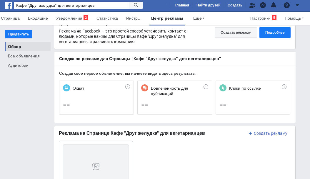Screen dimensions: 310x179
Task: Open friend requests icon
Action: coord(252,5)
